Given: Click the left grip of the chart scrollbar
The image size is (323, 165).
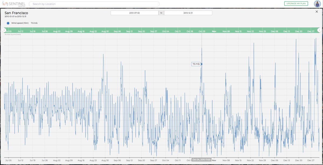Looking at the screenshot, I should 4,30.
